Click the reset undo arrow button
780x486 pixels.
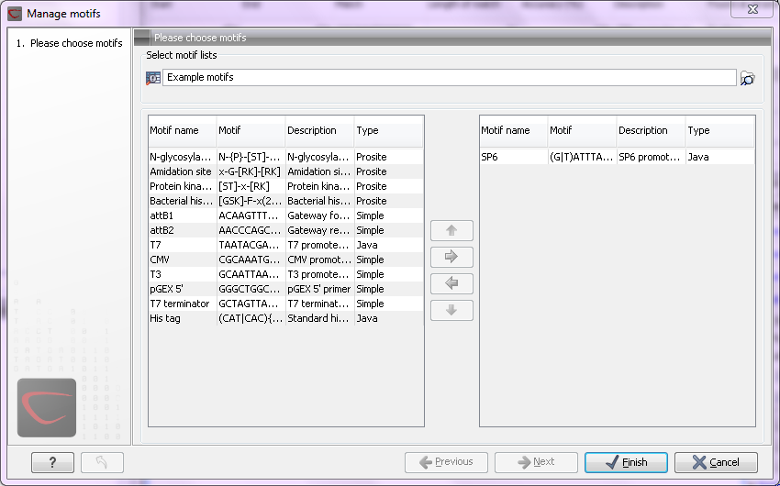click(102, 462)
